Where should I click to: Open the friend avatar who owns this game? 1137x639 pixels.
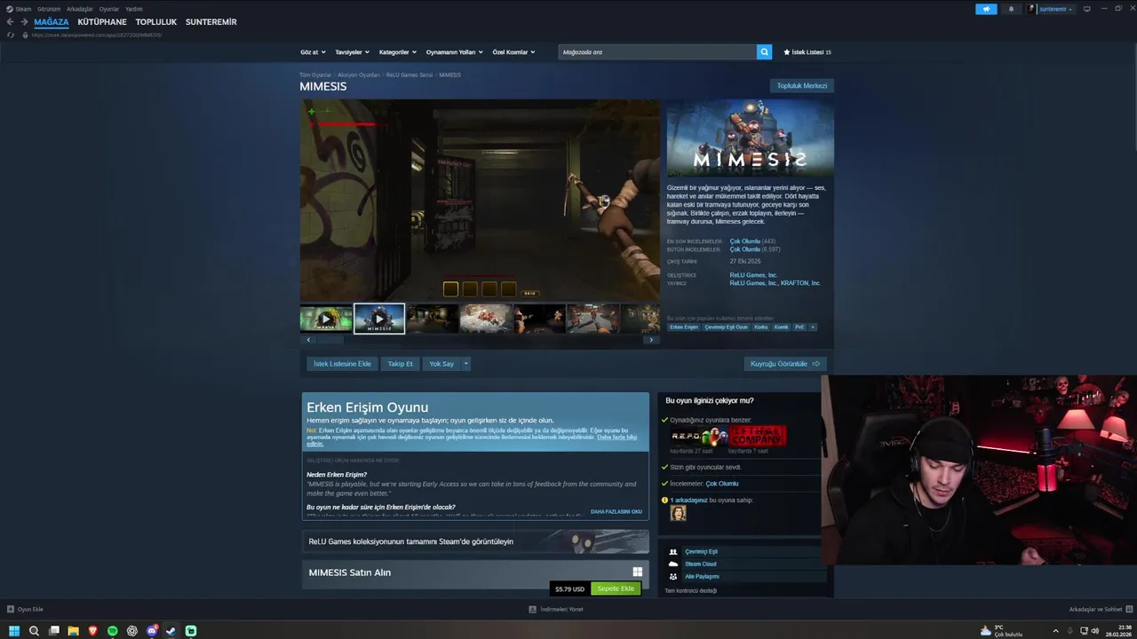click(x=678, y=513)
